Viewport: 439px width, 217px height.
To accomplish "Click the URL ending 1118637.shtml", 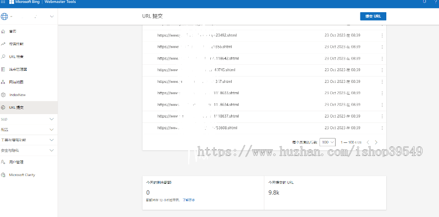I will coord(198,116).
